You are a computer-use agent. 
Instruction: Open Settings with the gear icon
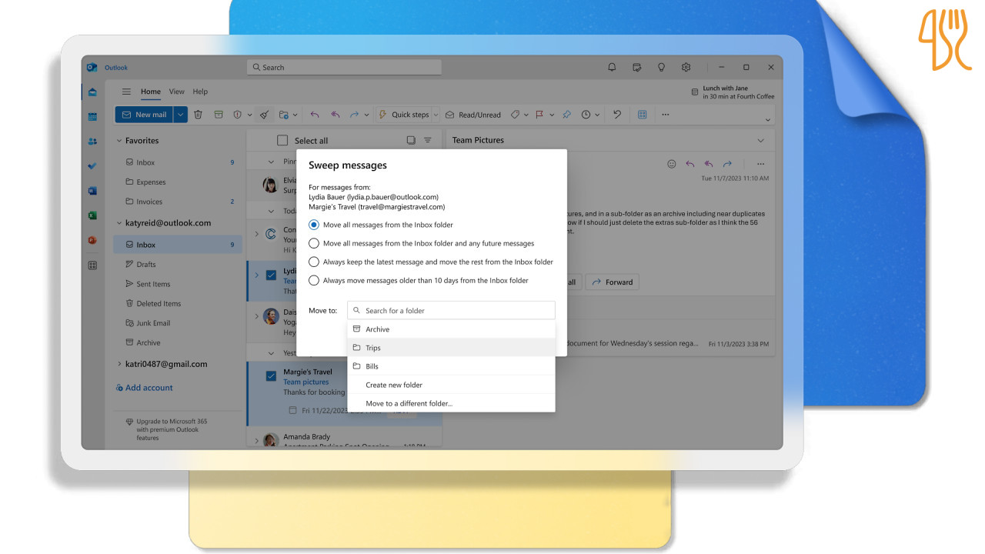tap(686, 68)
